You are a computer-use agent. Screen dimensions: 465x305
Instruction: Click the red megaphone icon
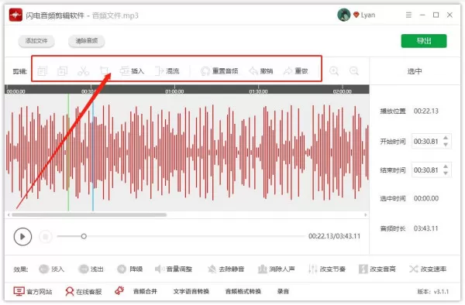119,291
